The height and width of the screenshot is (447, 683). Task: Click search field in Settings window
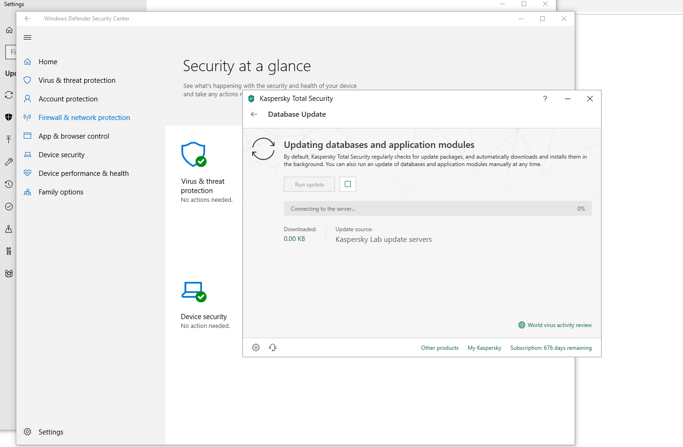(x=11, y=52)
